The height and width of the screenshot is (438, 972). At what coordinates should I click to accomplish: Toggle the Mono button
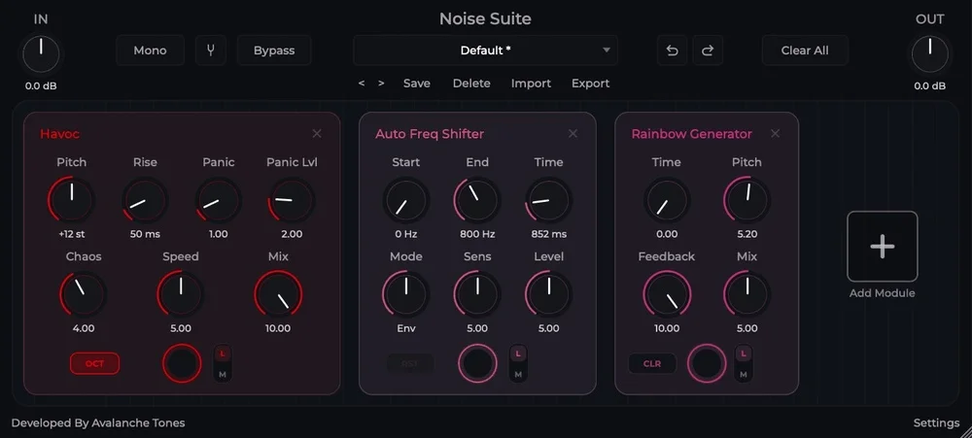coord(150,51)
